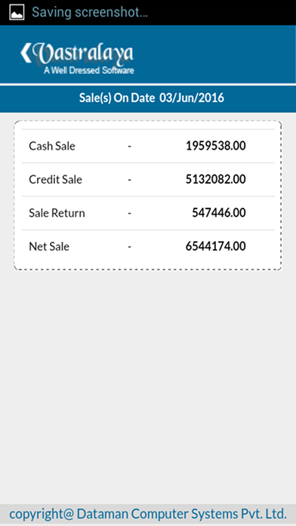
Task: Tap the Credit Sale amount 5132082.00
Action: pos(216,179)
